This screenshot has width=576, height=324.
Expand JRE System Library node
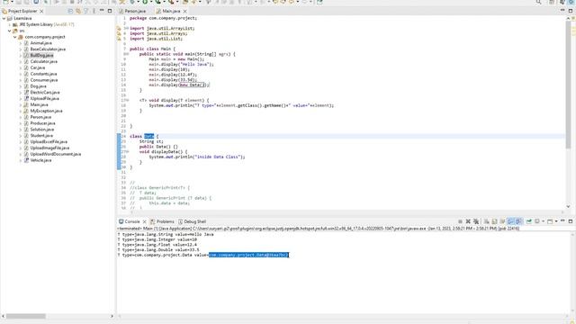[10, 24]
